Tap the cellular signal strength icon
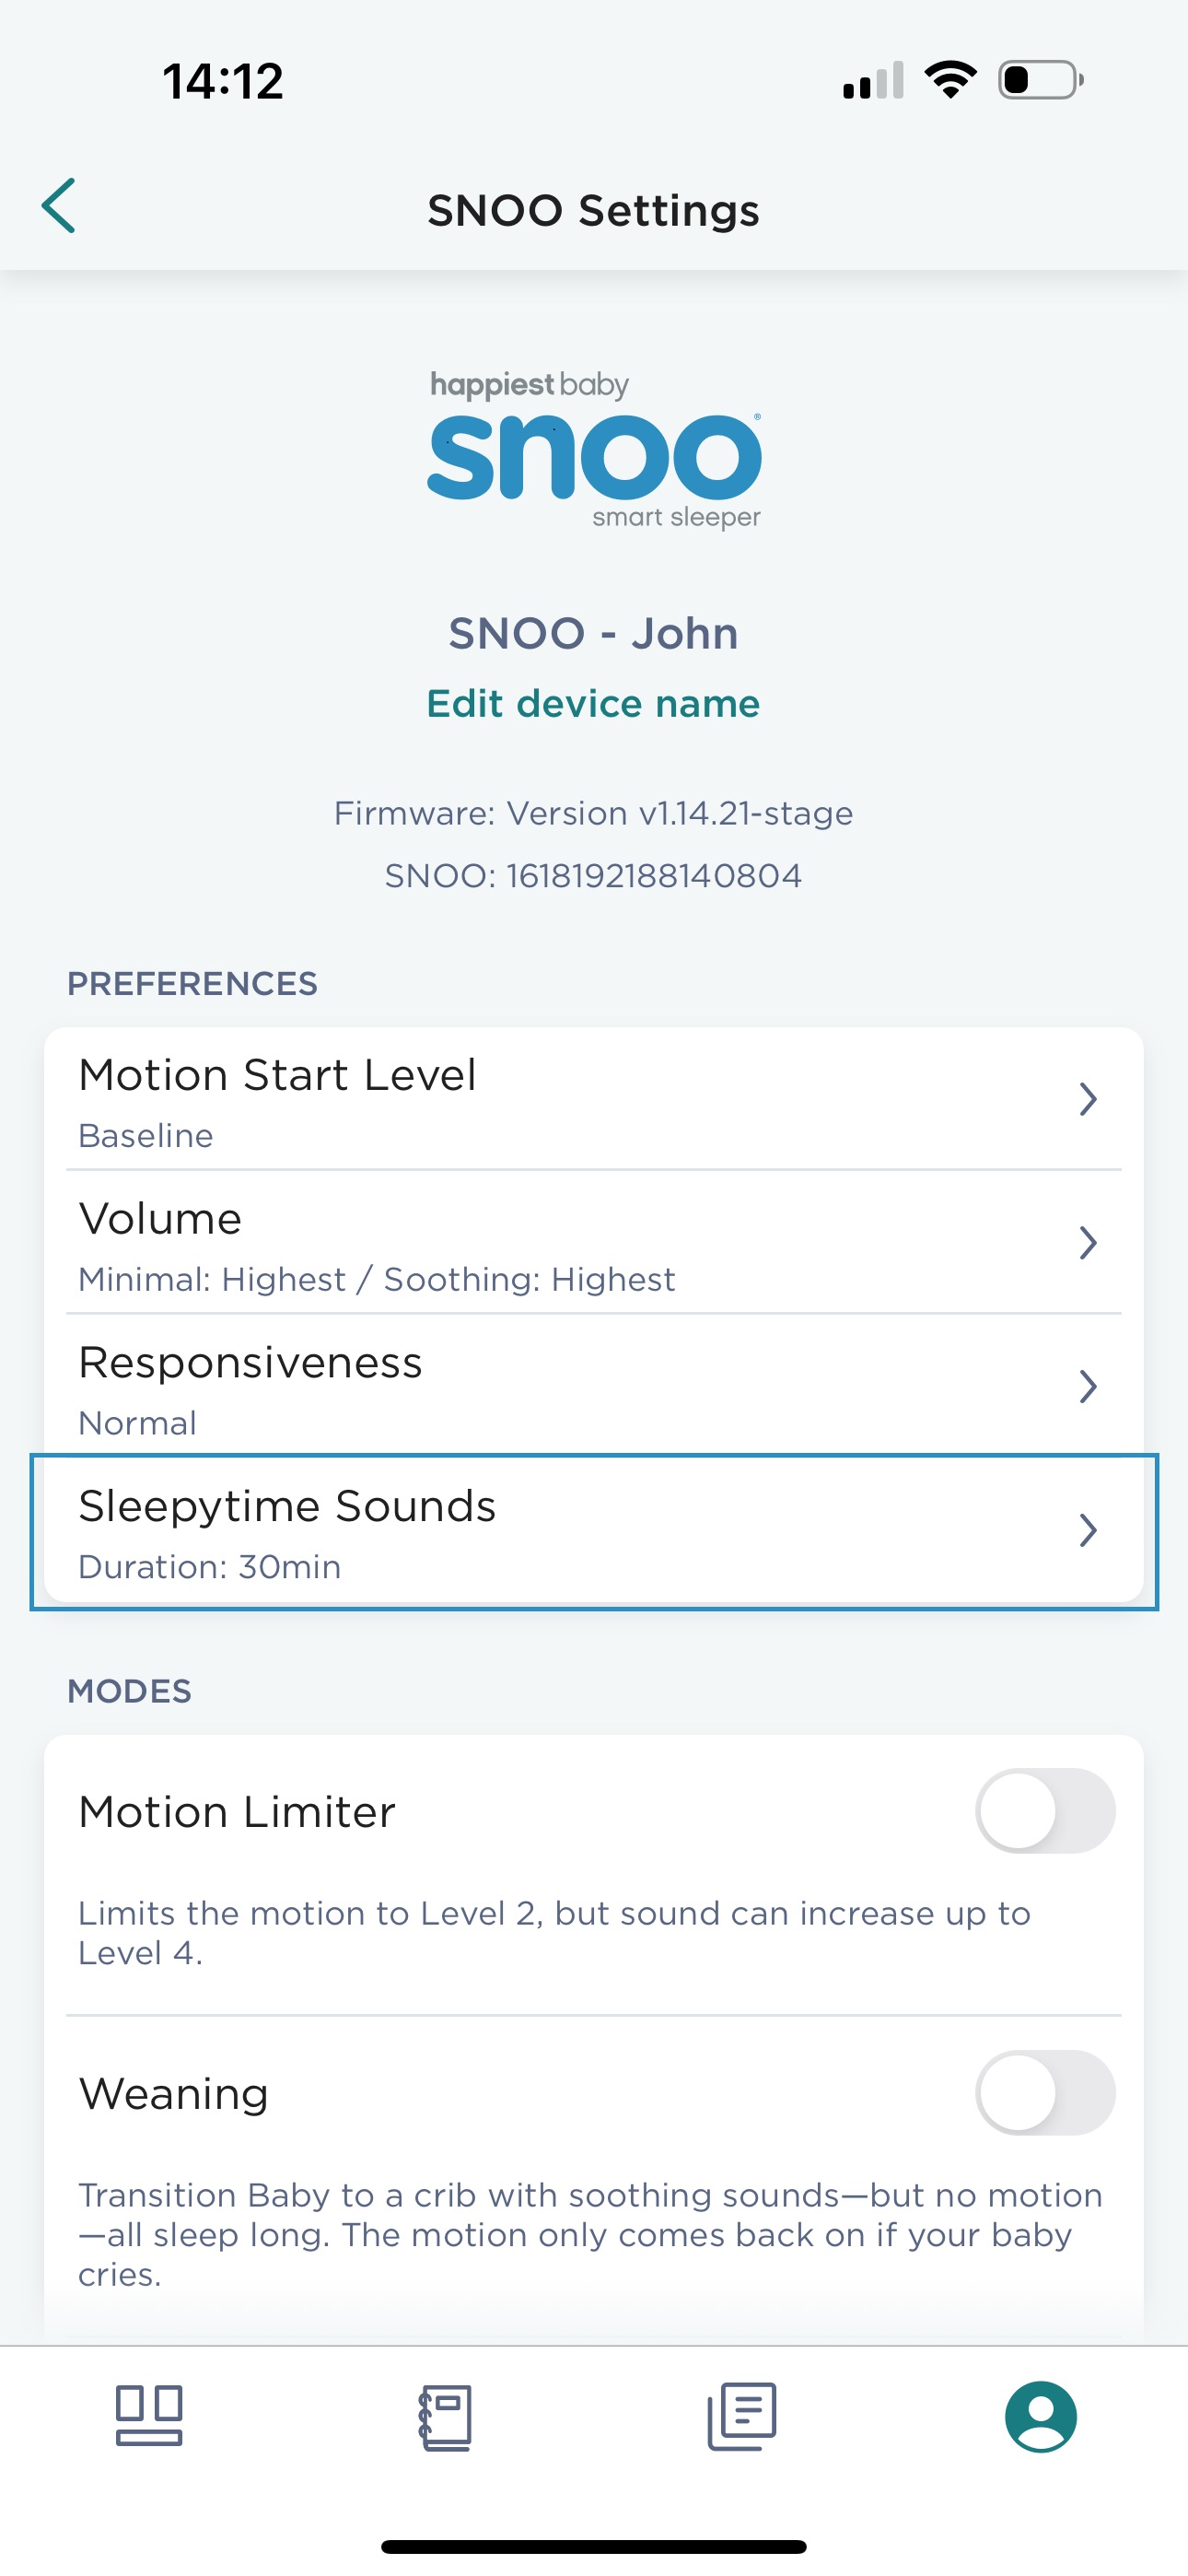The height and width of the screenshot is (2576, 1188). 873,80
